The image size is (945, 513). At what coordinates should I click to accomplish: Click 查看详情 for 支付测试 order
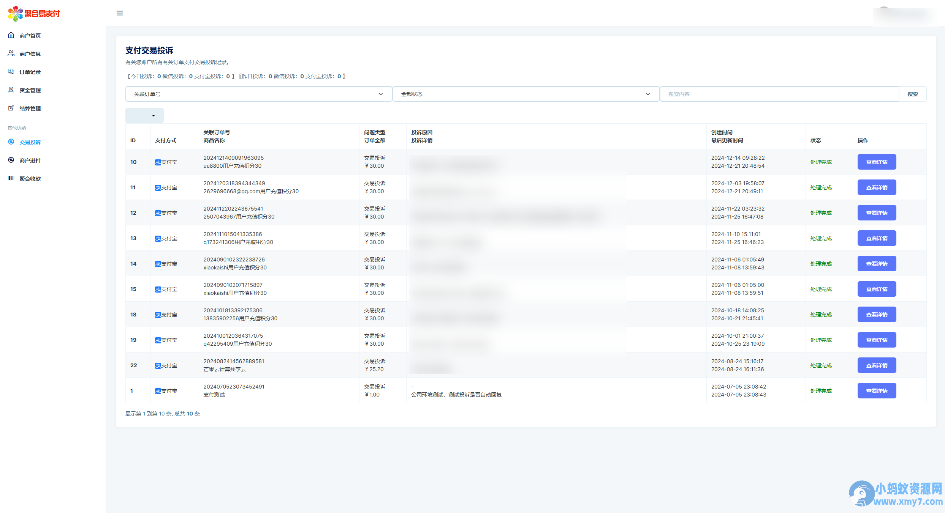(876, 391)
